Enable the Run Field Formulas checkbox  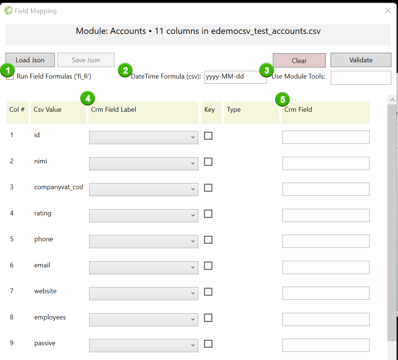(x=11, y=77)
